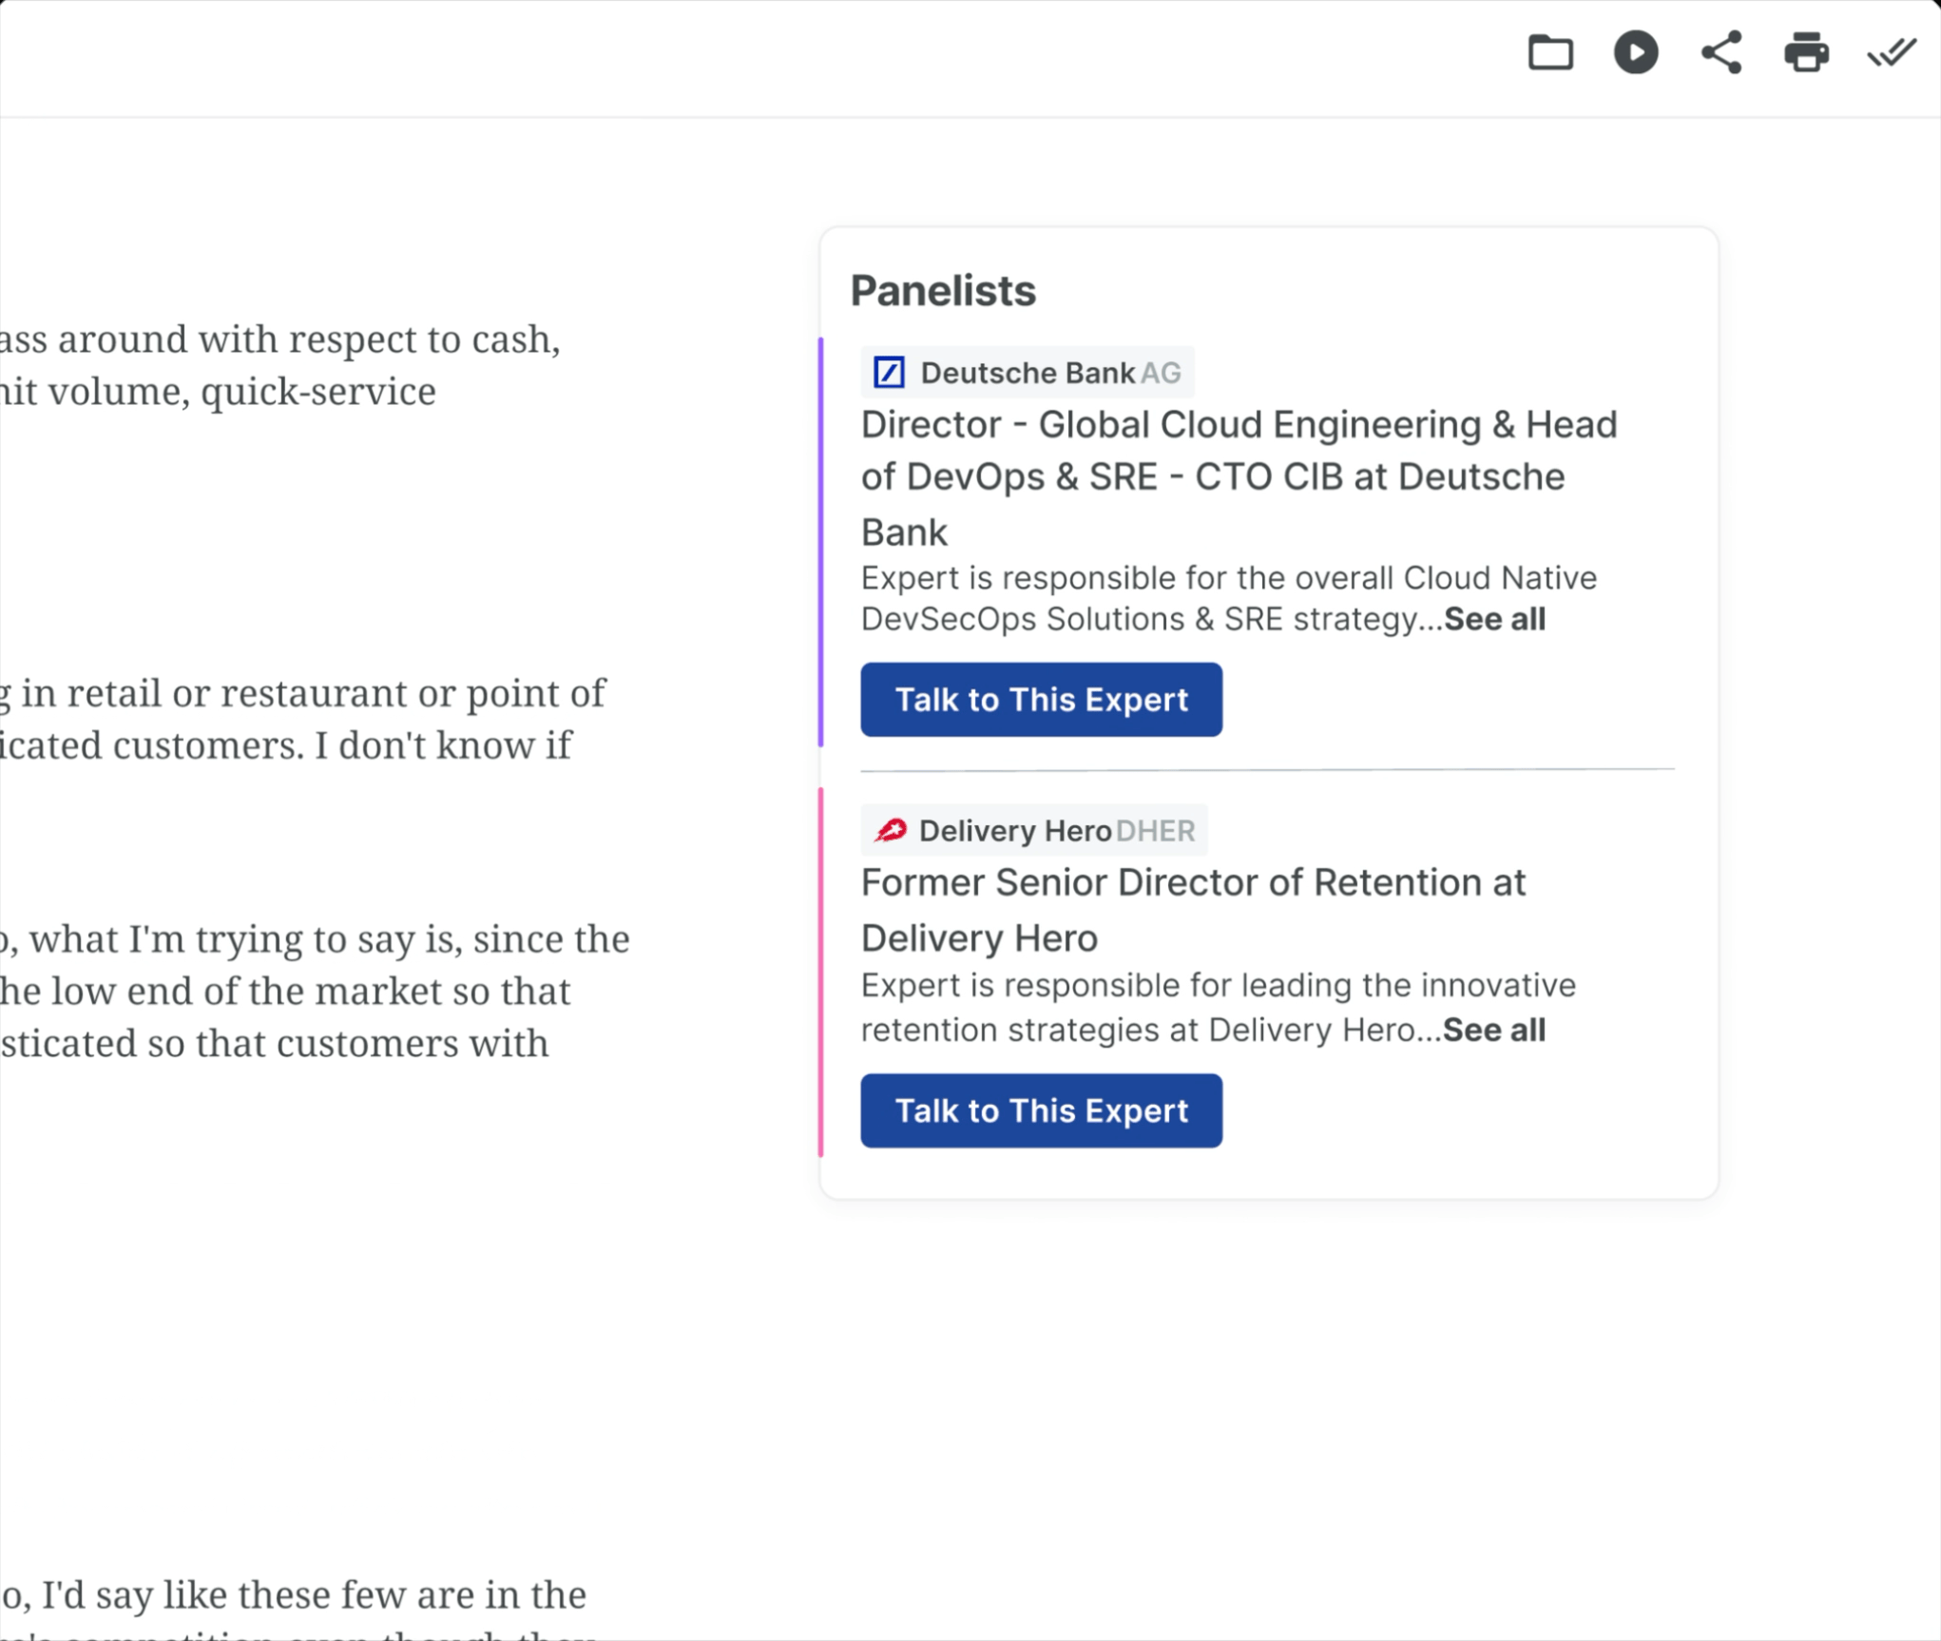Expand See all for Delivery Hero expert

point(1493,1031)
